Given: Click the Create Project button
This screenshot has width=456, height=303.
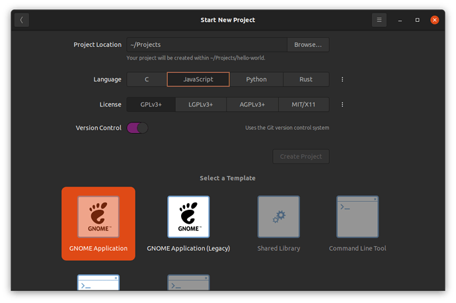Looking at the screenshot, I should 301,157.
